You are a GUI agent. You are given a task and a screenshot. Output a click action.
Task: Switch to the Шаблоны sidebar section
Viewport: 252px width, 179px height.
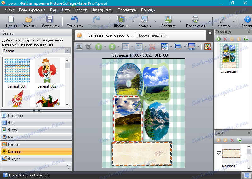point(36,115)
